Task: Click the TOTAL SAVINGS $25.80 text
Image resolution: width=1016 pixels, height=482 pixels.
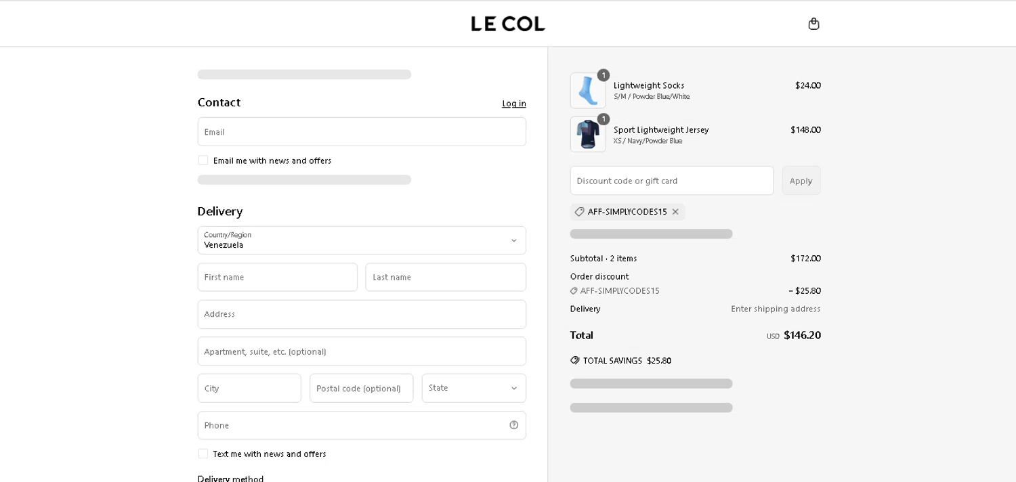Action: pyautogui.click(x=627, y=360)
